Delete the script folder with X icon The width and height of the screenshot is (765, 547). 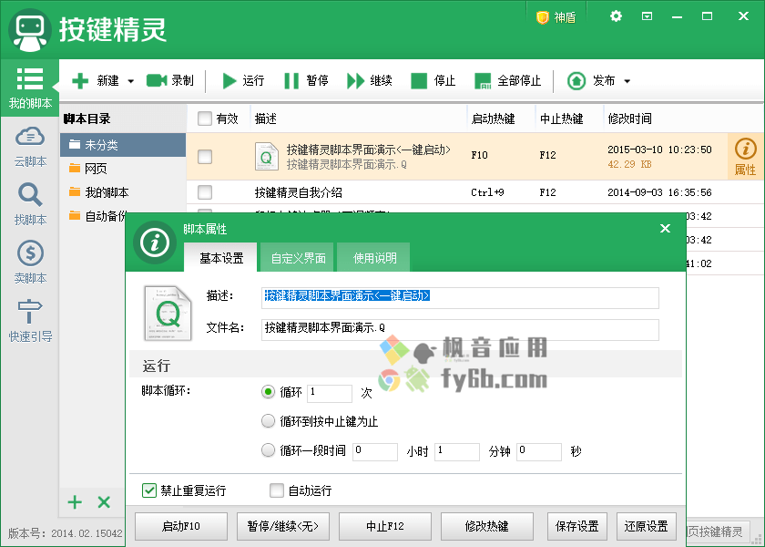pos(104,502)
